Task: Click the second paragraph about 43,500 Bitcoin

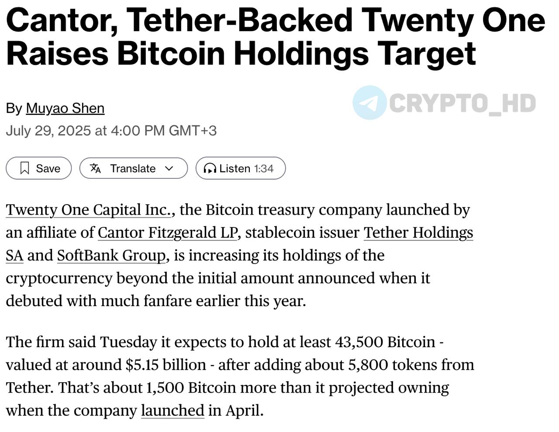Action: click(x=240, y=376)
